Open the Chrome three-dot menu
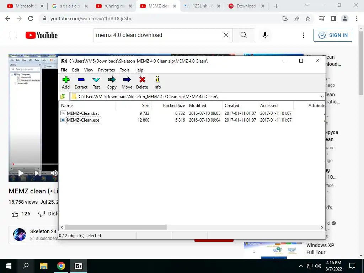364x273 pixels. click(356, 18)
